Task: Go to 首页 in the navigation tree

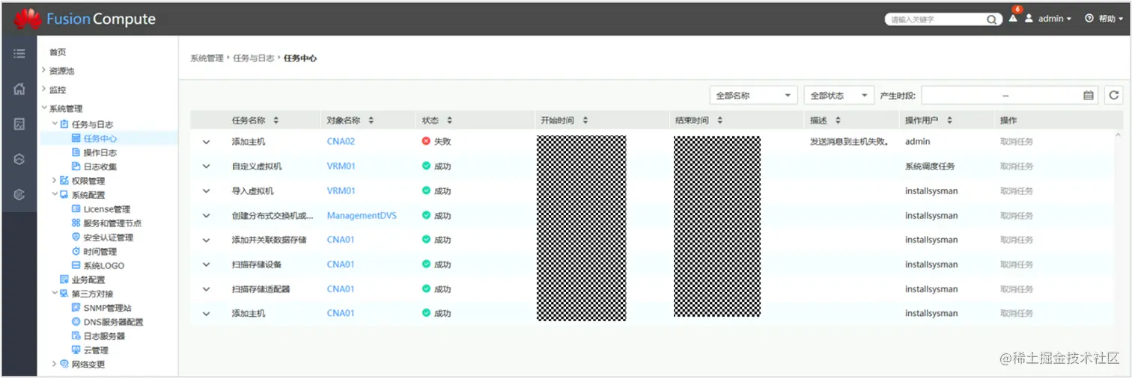Action: (x=58, y=52)
